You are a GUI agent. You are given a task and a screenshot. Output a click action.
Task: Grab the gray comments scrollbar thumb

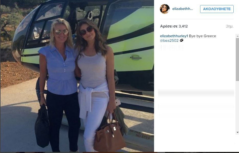pyautogui.click(x=237, y=59)
